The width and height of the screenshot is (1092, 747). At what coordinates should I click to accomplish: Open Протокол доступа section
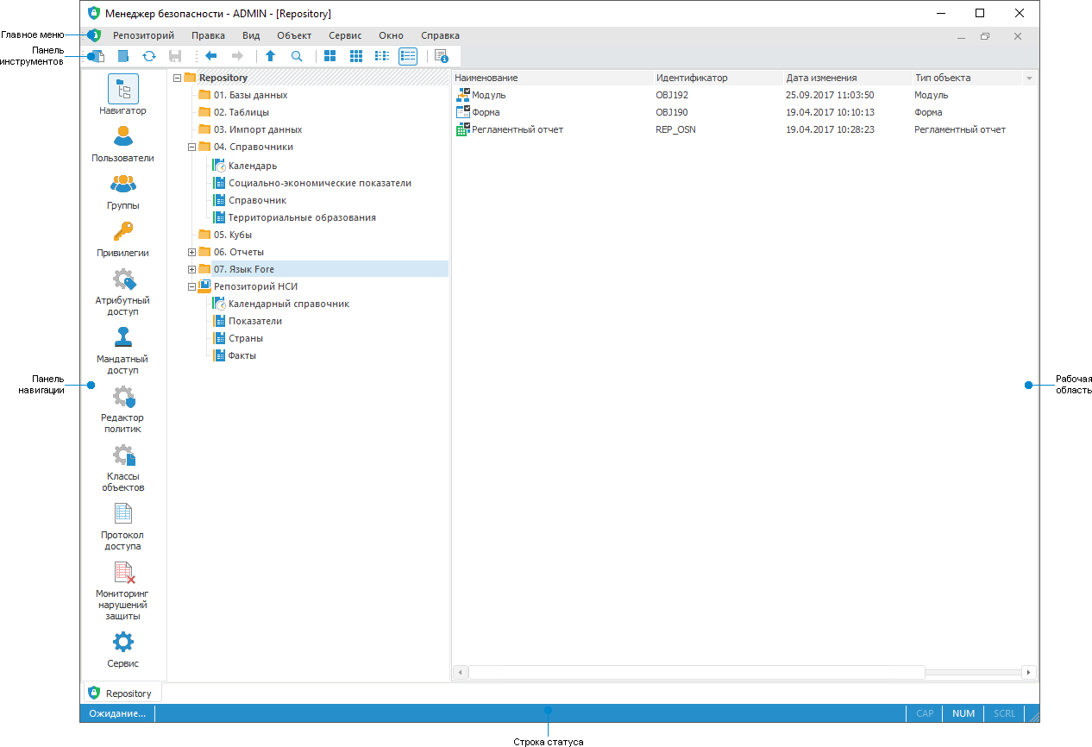tap(122, 527)
